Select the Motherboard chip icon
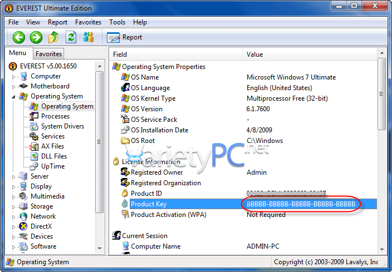Screen dimensions: 392x272 click(x=23, y=86)
